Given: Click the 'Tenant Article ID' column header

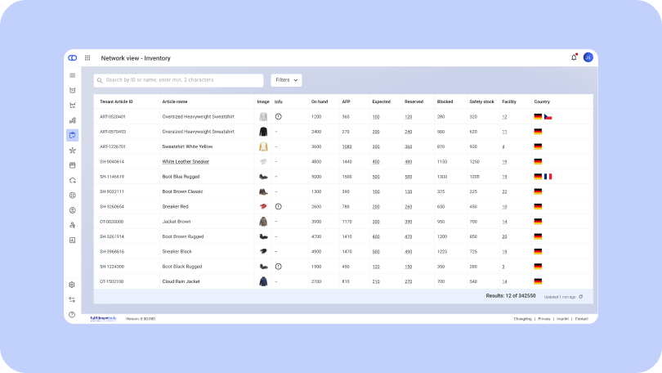Looking at the screenshot, I should tap(116, 101).
